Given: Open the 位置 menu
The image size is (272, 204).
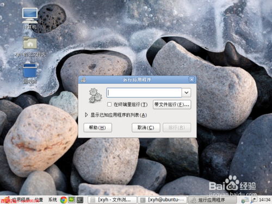Looking at the screenshot, I should [x=39, y=200].
